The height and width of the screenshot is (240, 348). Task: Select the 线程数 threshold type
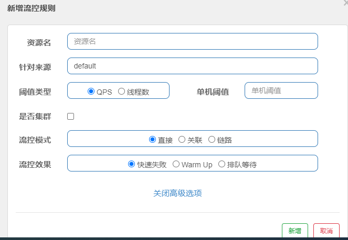[121, 92]
